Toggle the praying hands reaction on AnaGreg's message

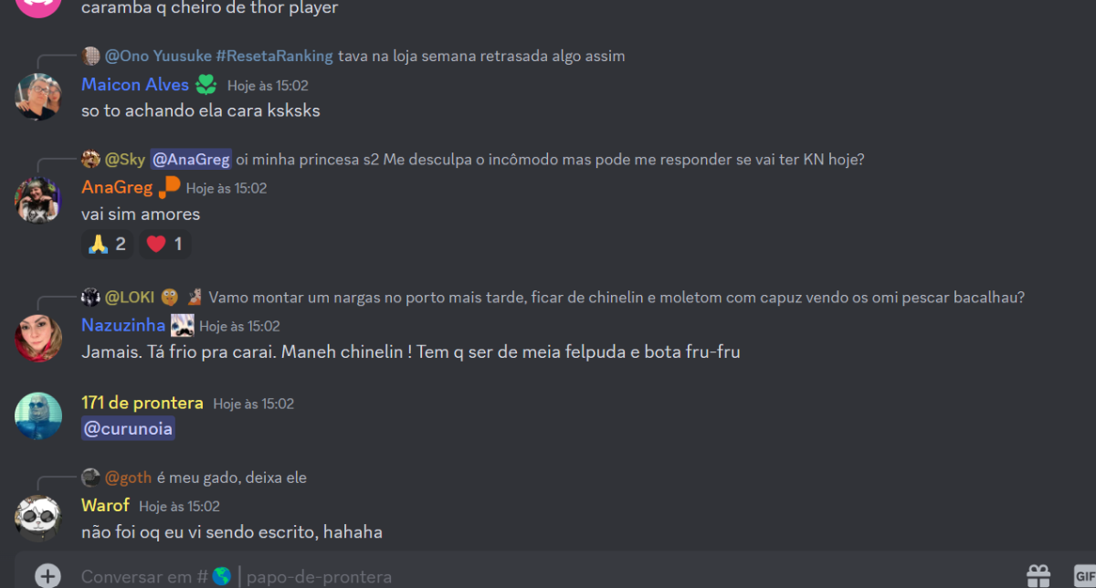pyautogui.click(x=108, y=244)
